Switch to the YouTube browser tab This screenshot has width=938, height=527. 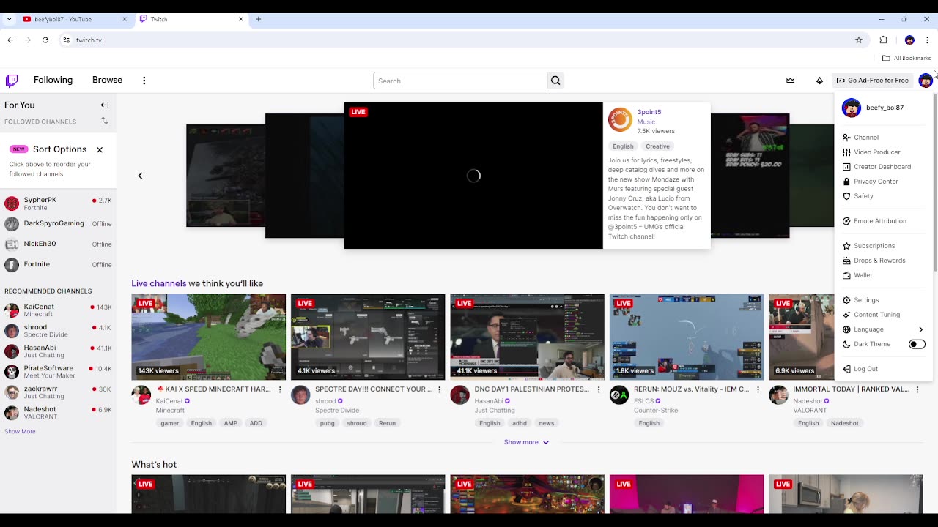74,19
